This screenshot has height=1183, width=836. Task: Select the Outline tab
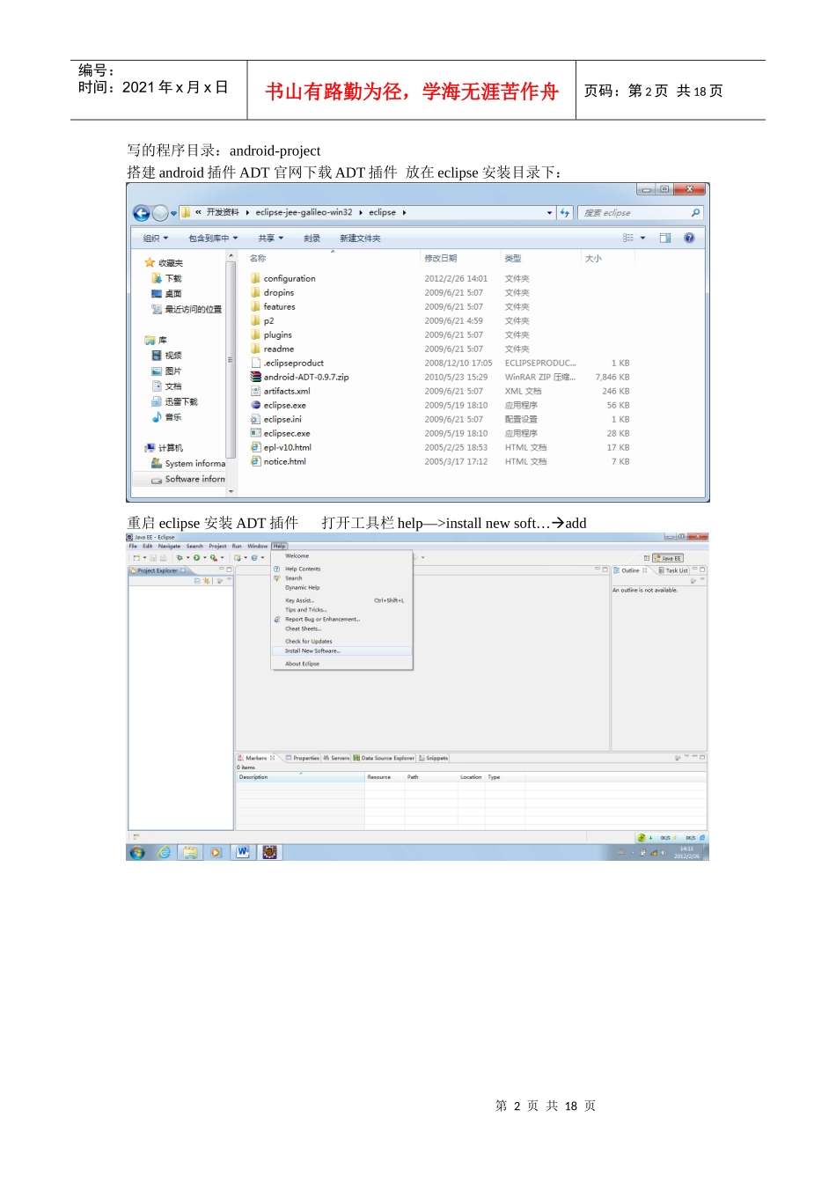point(630,570)
